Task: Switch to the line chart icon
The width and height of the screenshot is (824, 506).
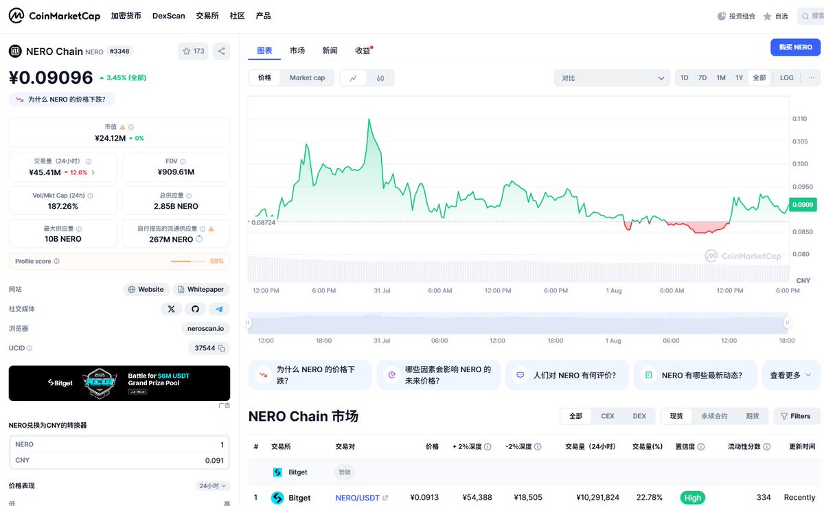Action: [353, 78]
